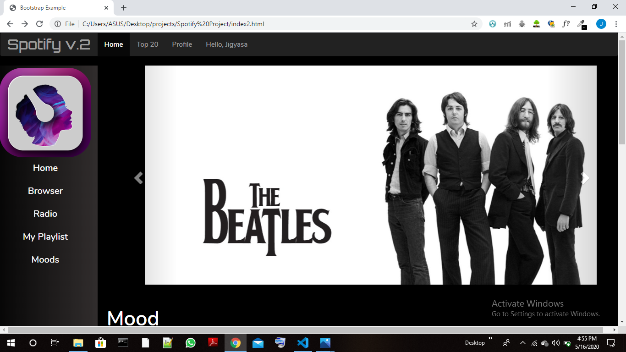The width and height of the screenshot is (626, 352).
Task: Close the Bootstrap Example tab
Action: 106,8
